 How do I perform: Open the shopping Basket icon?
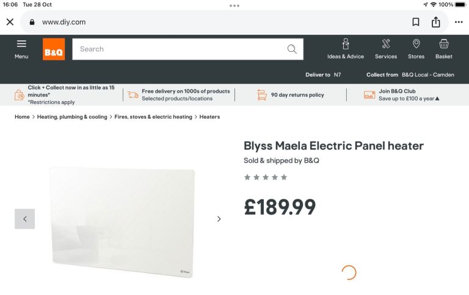coord(444,44)
